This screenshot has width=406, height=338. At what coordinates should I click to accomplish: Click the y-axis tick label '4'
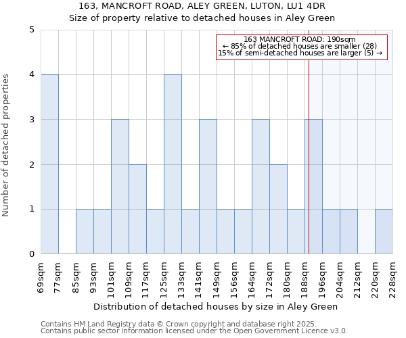(x=32, y=74)
